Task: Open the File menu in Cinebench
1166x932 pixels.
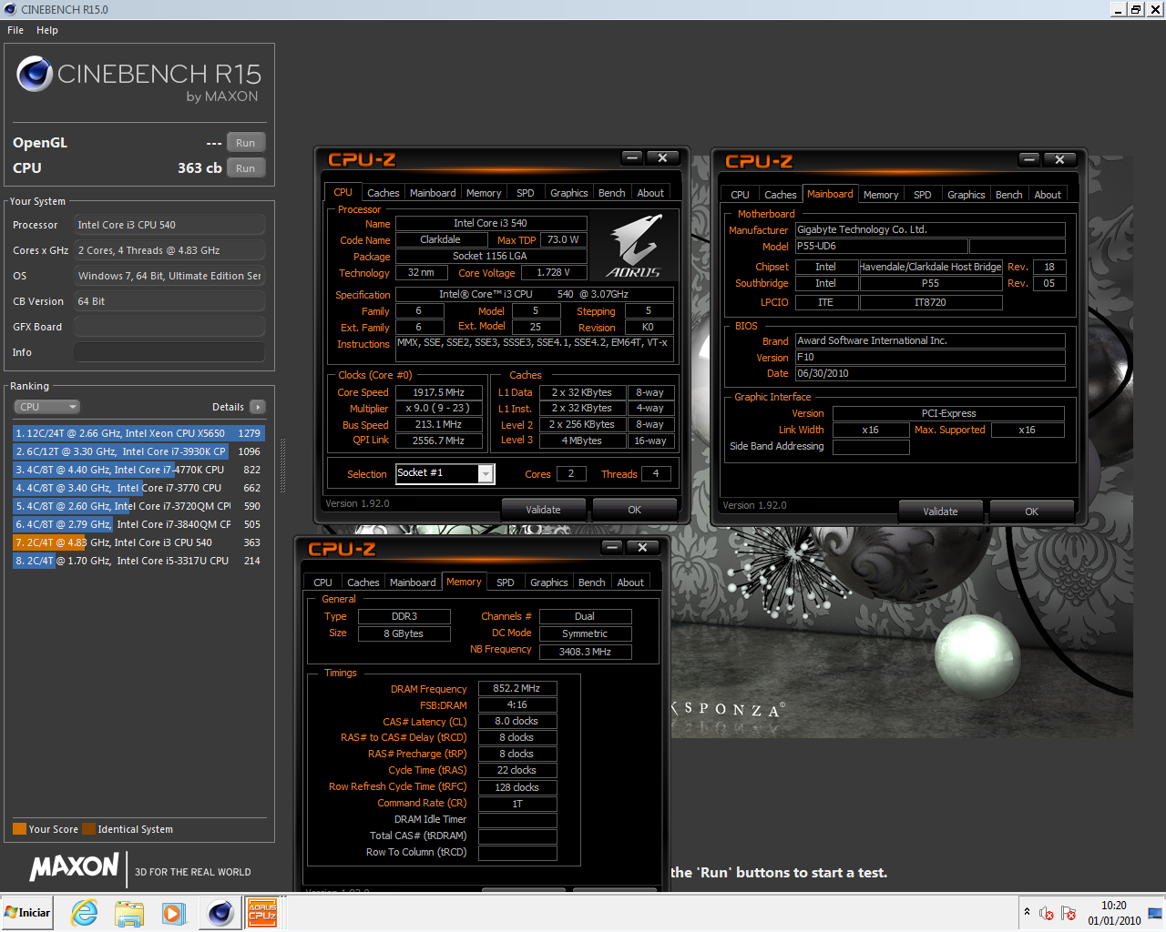Action: coord(15,30)
